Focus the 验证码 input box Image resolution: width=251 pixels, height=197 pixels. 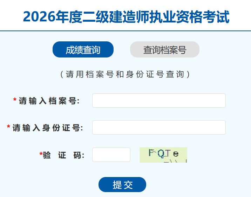coord(111,155)
